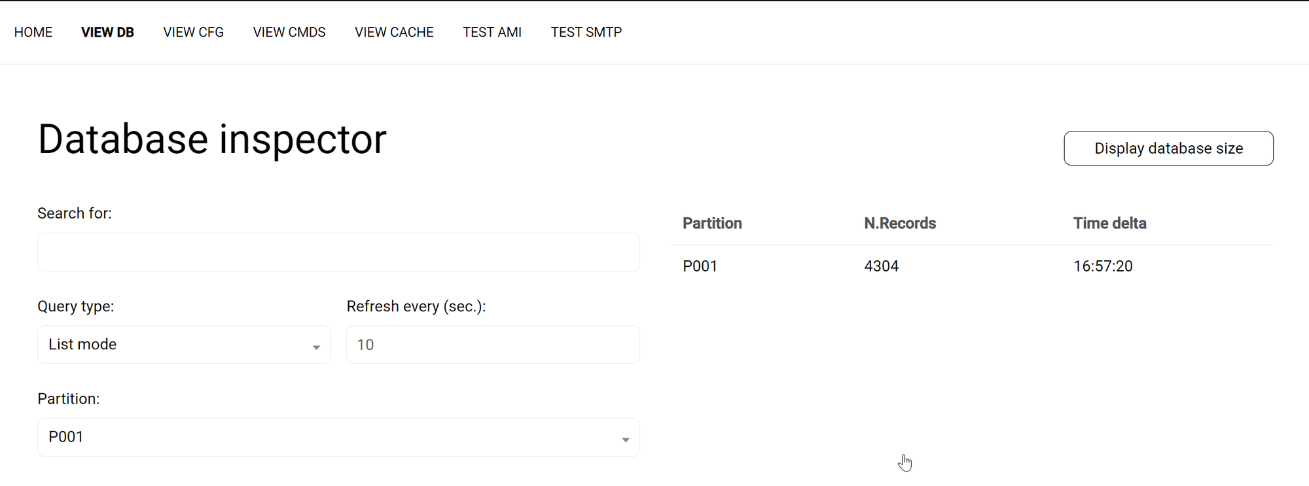The height and width of the screenshot is (486, 1309).
Task: Focus the Search for text field
Action: 338,252
